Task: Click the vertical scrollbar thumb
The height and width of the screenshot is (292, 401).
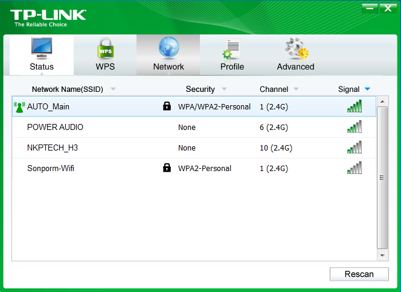Action: (382, 178)
